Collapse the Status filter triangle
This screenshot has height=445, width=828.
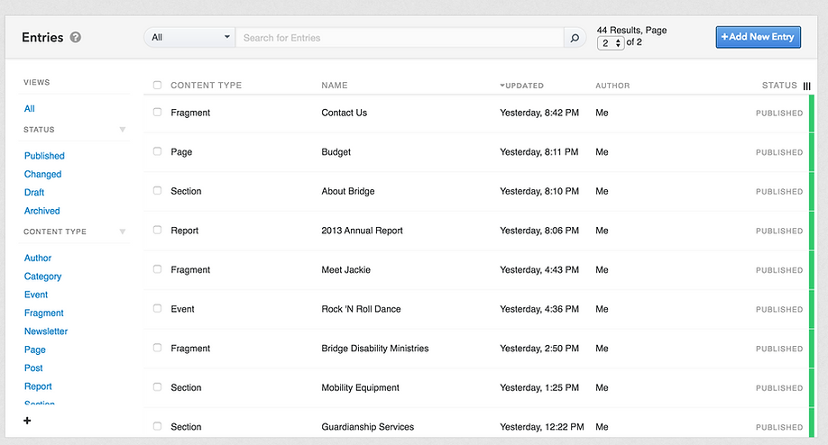[123, 130]
